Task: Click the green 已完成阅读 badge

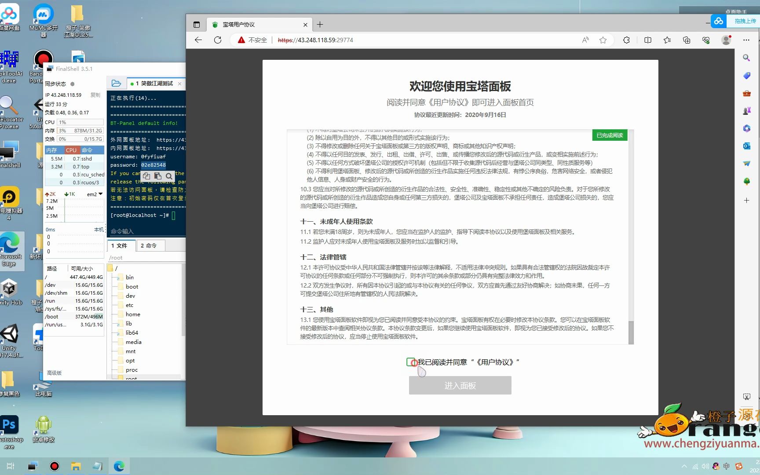Action: click(x=610, y=135)
